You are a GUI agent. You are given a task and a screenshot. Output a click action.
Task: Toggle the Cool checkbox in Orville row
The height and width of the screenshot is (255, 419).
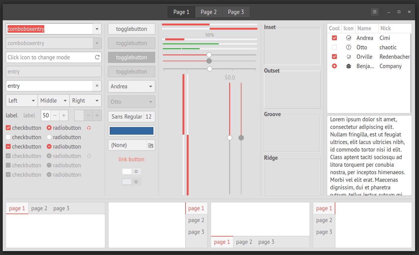334,57
